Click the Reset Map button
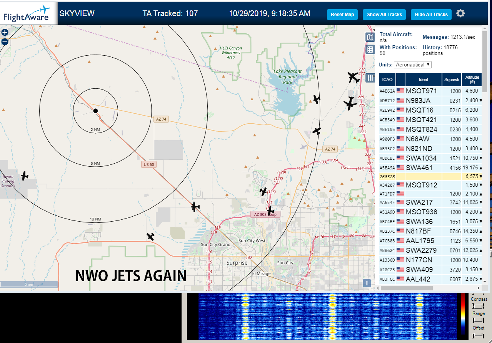 point(342,15)
